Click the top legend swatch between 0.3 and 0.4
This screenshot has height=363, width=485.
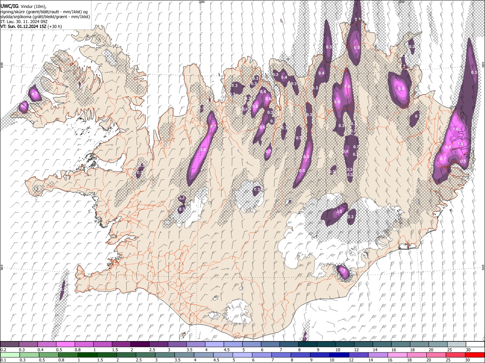tap(28, 344)
